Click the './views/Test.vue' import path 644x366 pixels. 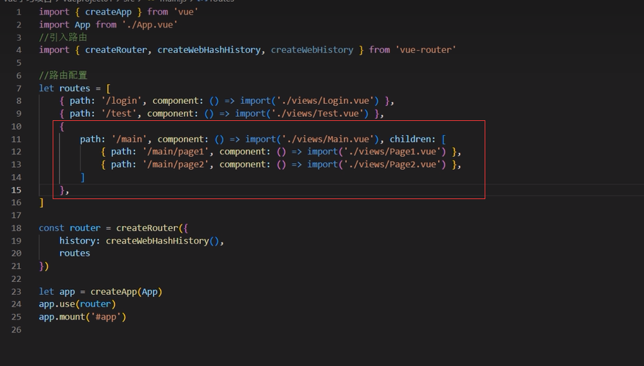point(319,114)
